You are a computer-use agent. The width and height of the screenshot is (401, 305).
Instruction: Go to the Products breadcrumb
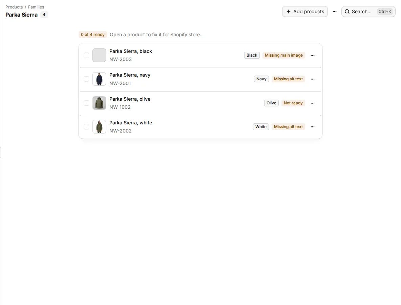[14, 7]
